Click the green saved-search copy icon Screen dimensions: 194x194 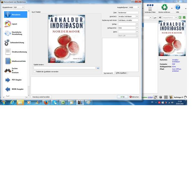[x=180, y=17]
